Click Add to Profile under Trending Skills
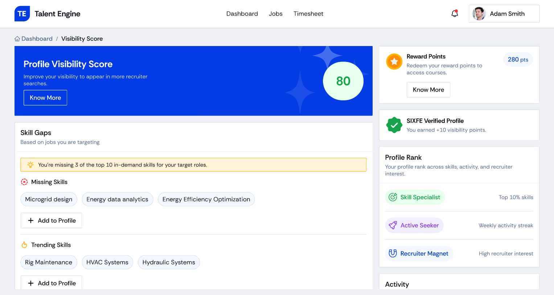Viewport: 554px width, 295px height. 51,282
